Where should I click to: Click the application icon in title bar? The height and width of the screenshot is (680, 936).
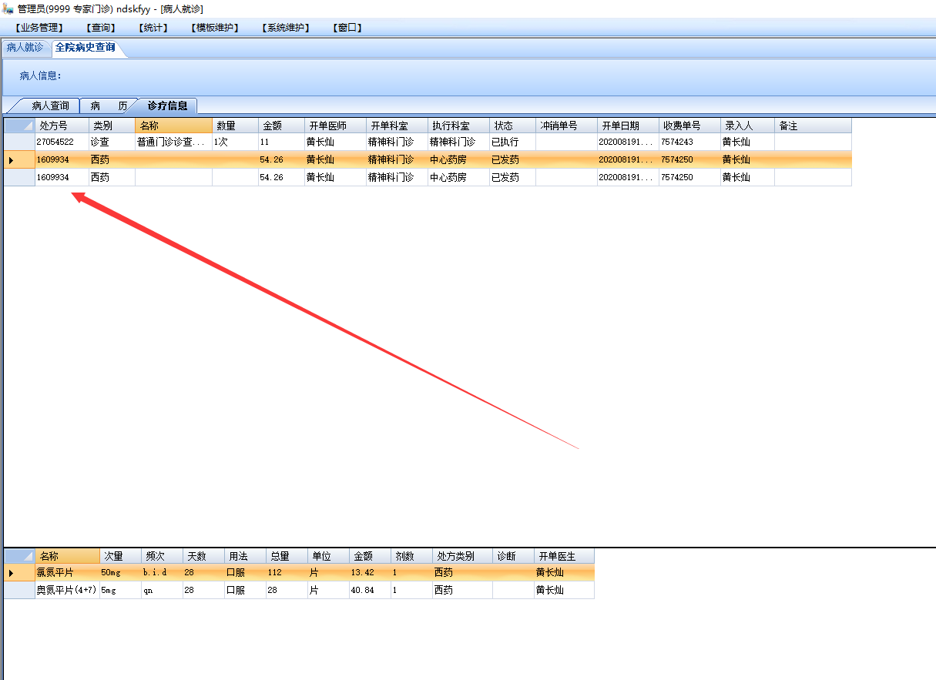(x=8, y=8)
